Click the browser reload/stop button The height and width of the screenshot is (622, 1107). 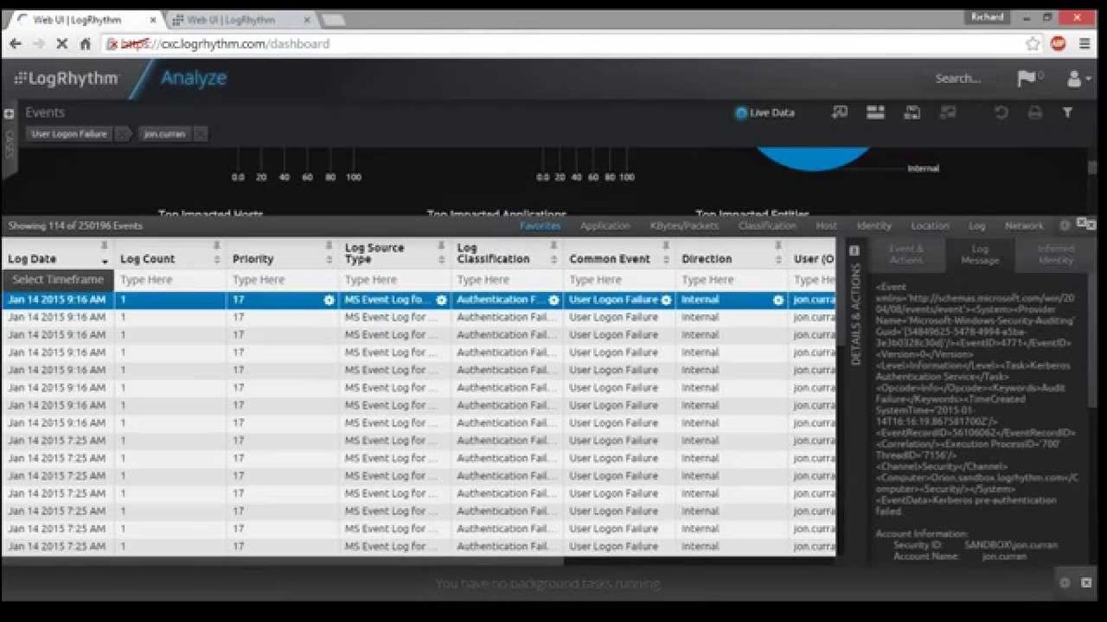(62, 43)
